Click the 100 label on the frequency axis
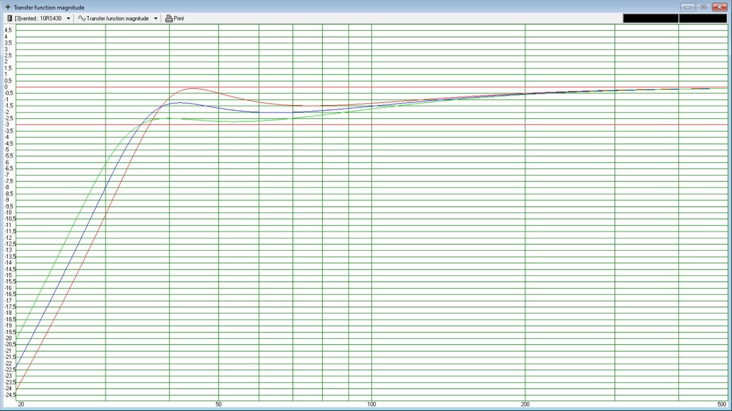This screenshot has height=411, width=732. click(x=371, y=404)
